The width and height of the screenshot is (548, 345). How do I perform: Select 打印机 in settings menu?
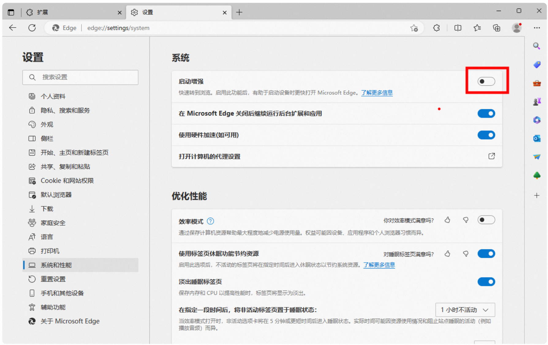(x=81, y=251)
